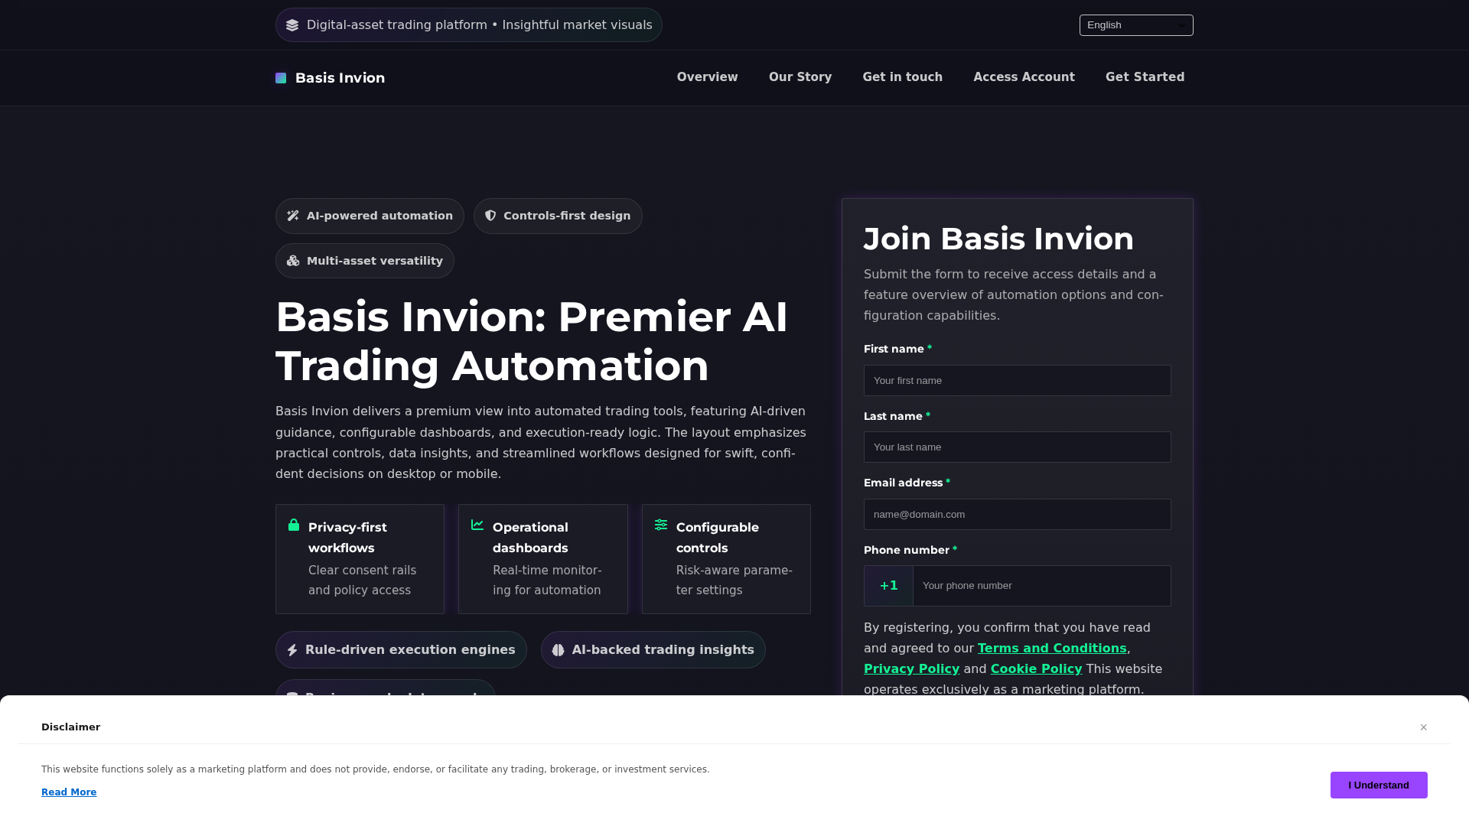The width and height of the screenshot is (1469, 826).
Task: Click the shield Controls-first design icon
Action: tap(490, 216)
